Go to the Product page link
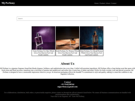The height and width of the screenshot is (101, 135). coord(102,3)
